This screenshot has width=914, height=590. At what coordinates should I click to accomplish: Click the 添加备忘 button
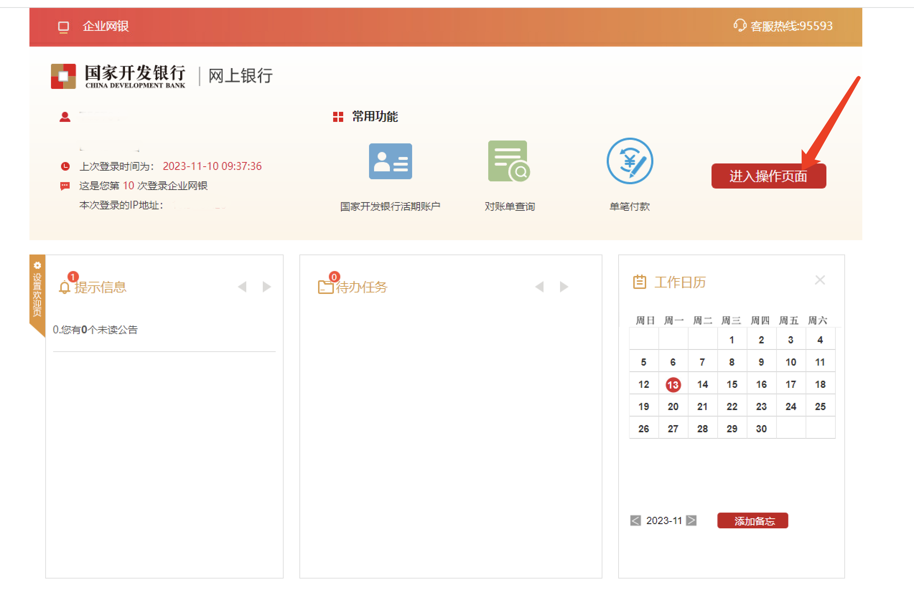coord(752,521)
